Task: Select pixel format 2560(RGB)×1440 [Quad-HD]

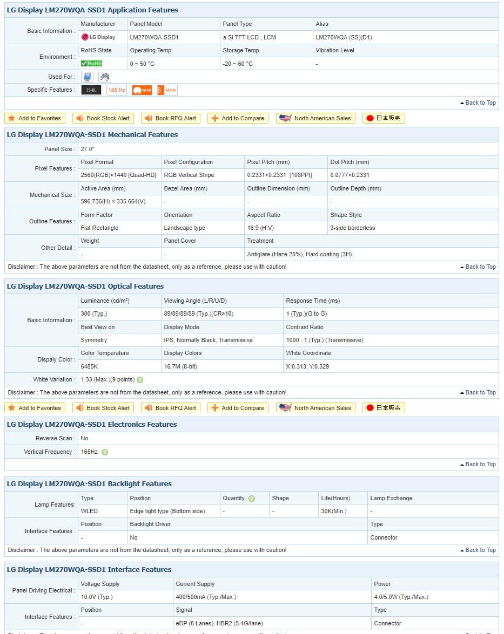Action: [x=118, y=175]
